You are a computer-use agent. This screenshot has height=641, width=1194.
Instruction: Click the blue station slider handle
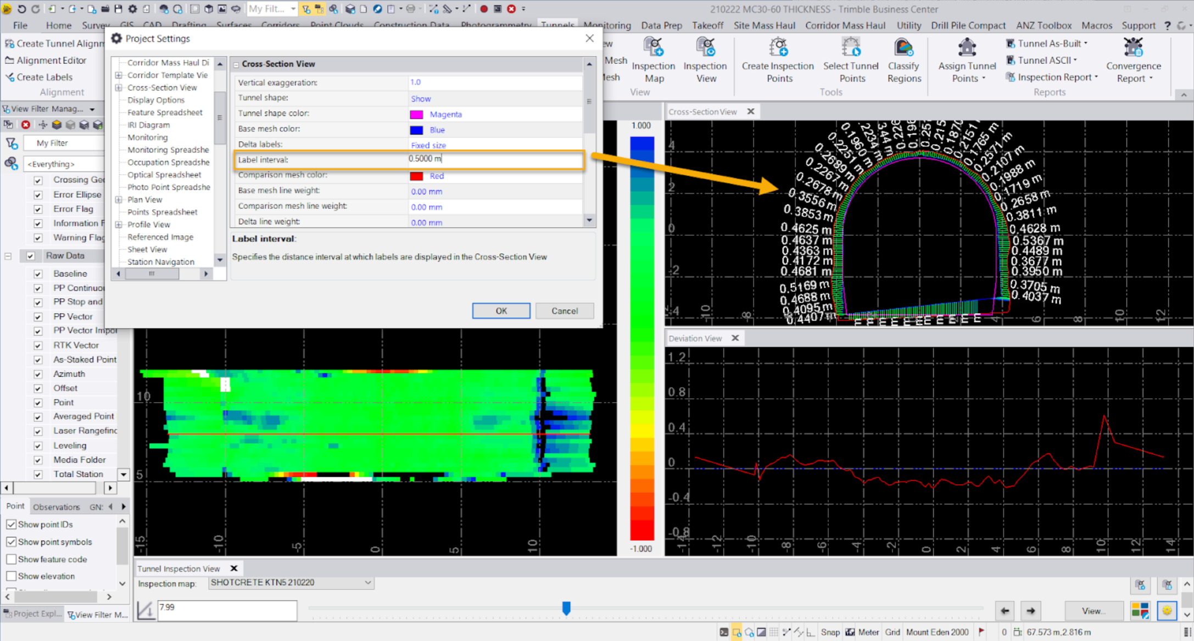pyautogui.click(x=566, y=608)
